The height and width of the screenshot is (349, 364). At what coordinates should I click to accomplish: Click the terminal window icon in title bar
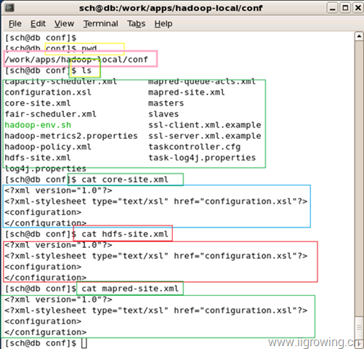(x=9, y=8)
